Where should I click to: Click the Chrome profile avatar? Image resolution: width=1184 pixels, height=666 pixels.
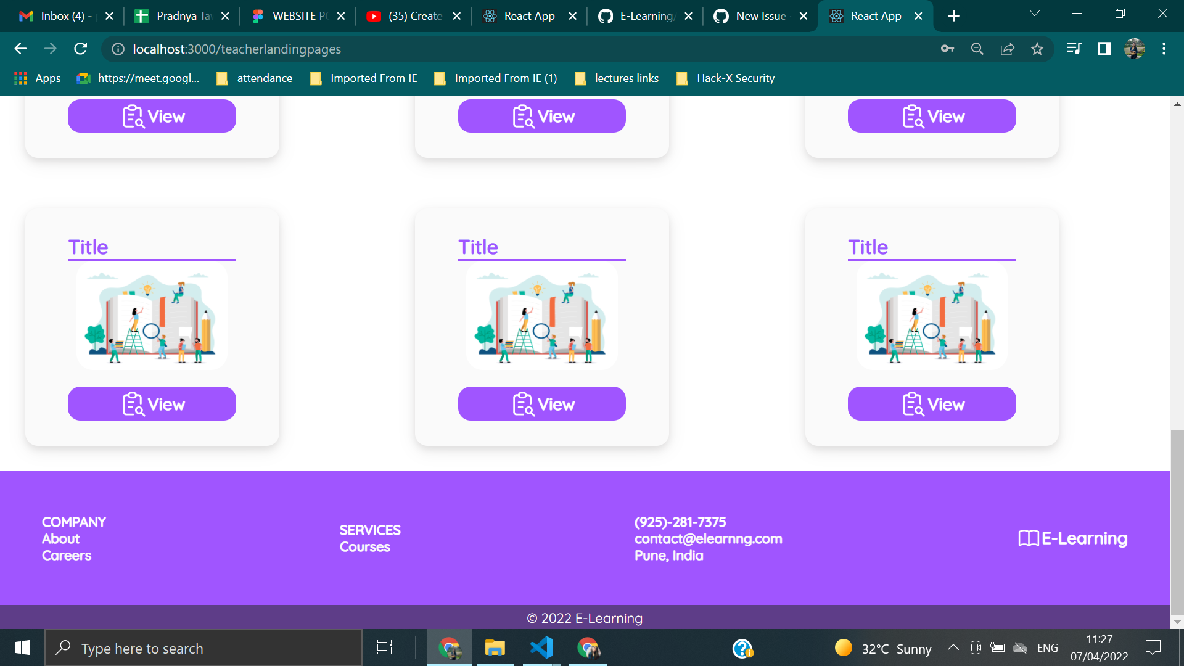coord(1135,49)
